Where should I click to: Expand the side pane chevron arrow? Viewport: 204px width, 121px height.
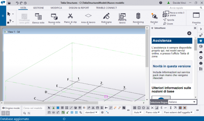pyautogui.click(x=201, y=29)
